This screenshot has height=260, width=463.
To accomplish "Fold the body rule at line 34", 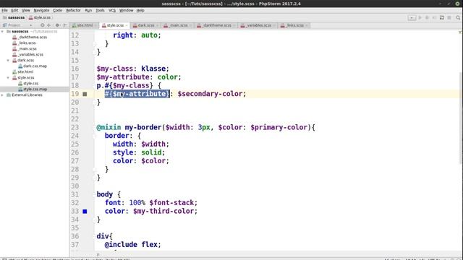I will click(95, 220).
